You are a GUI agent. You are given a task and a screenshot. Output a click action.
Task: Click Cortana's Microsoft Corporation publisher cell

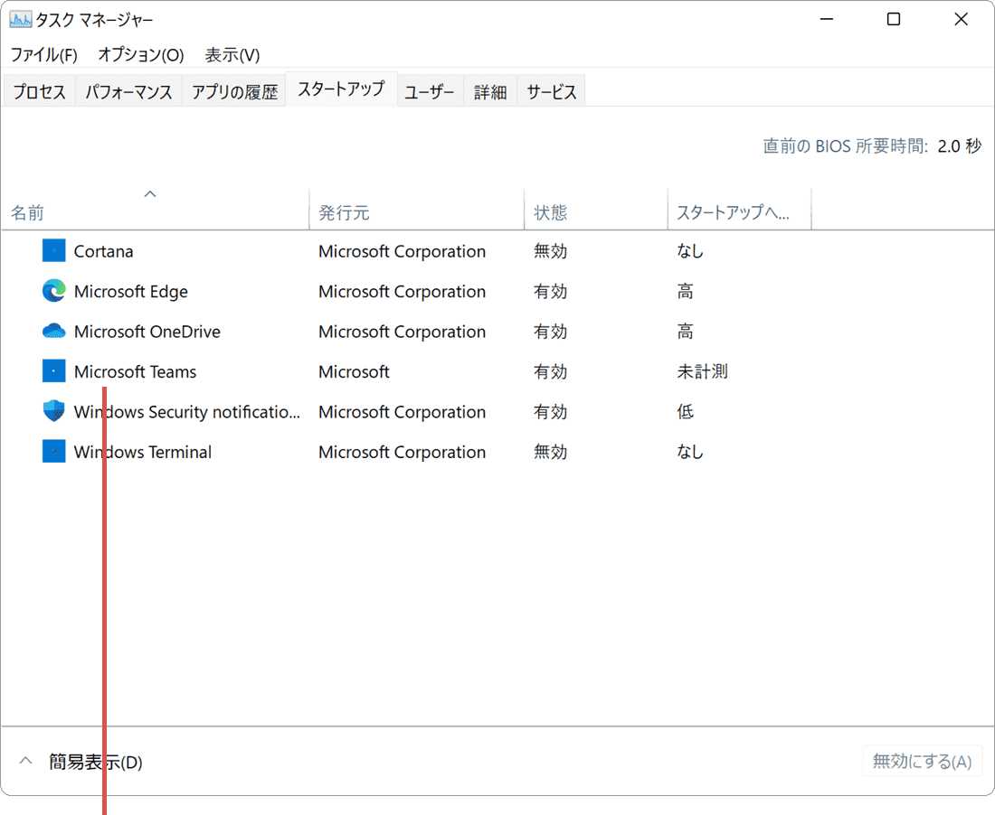click(x=403, y=251)
